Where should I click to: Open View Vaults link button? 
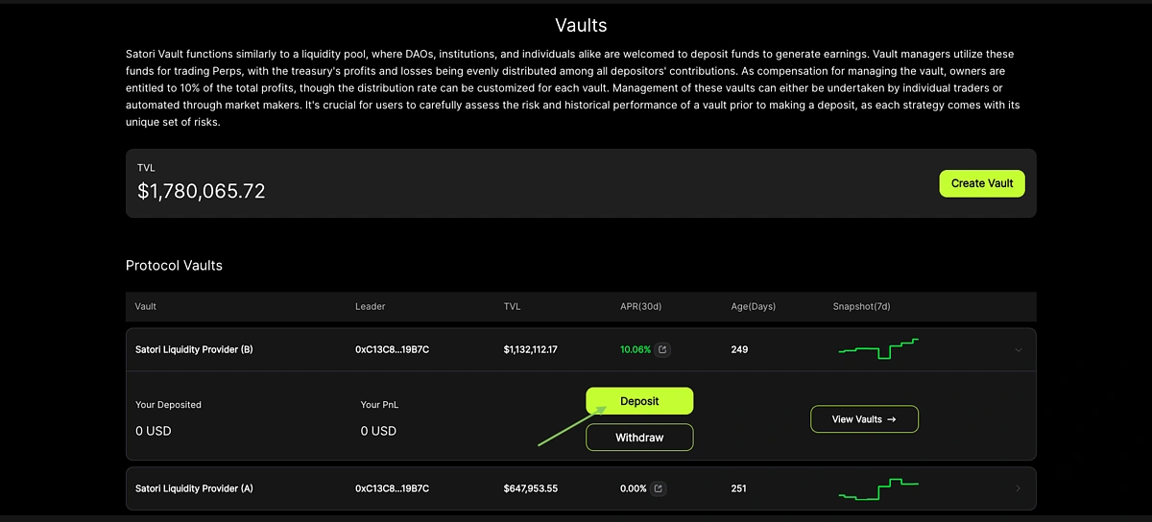[x=864, y=419]
